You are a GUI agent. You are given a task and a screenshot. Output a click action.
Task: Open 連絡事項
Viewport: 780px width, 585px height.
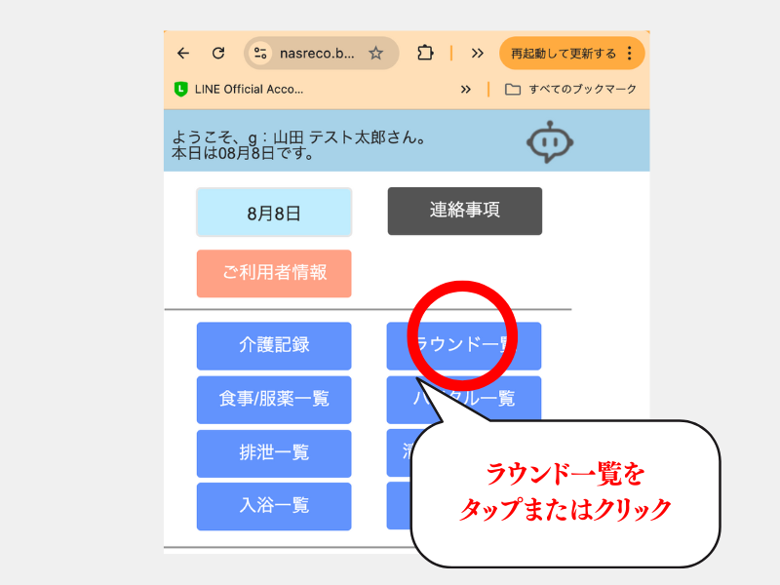pyautogui.click(x=464, y=211)
